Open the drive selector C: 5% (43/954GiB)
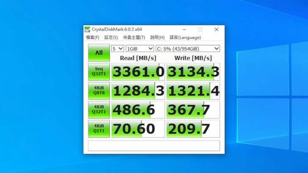Image resolution: width=308 pixels, height=173 pixels. [188, 49]
